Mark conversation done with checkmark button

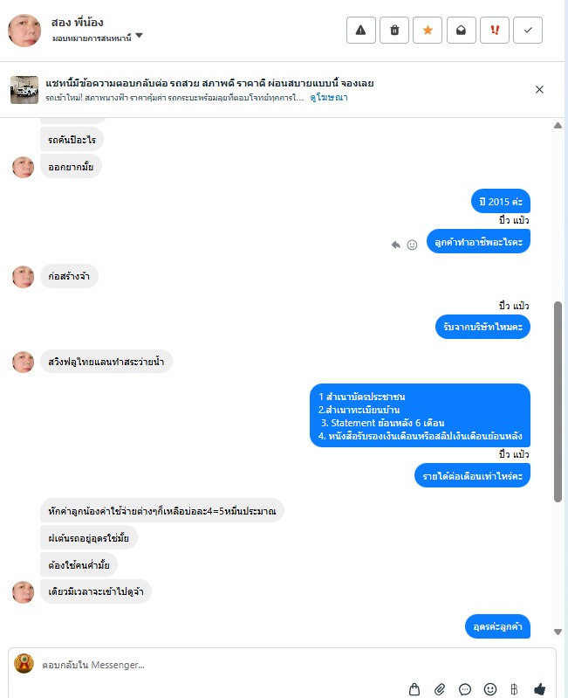point(528,31)
